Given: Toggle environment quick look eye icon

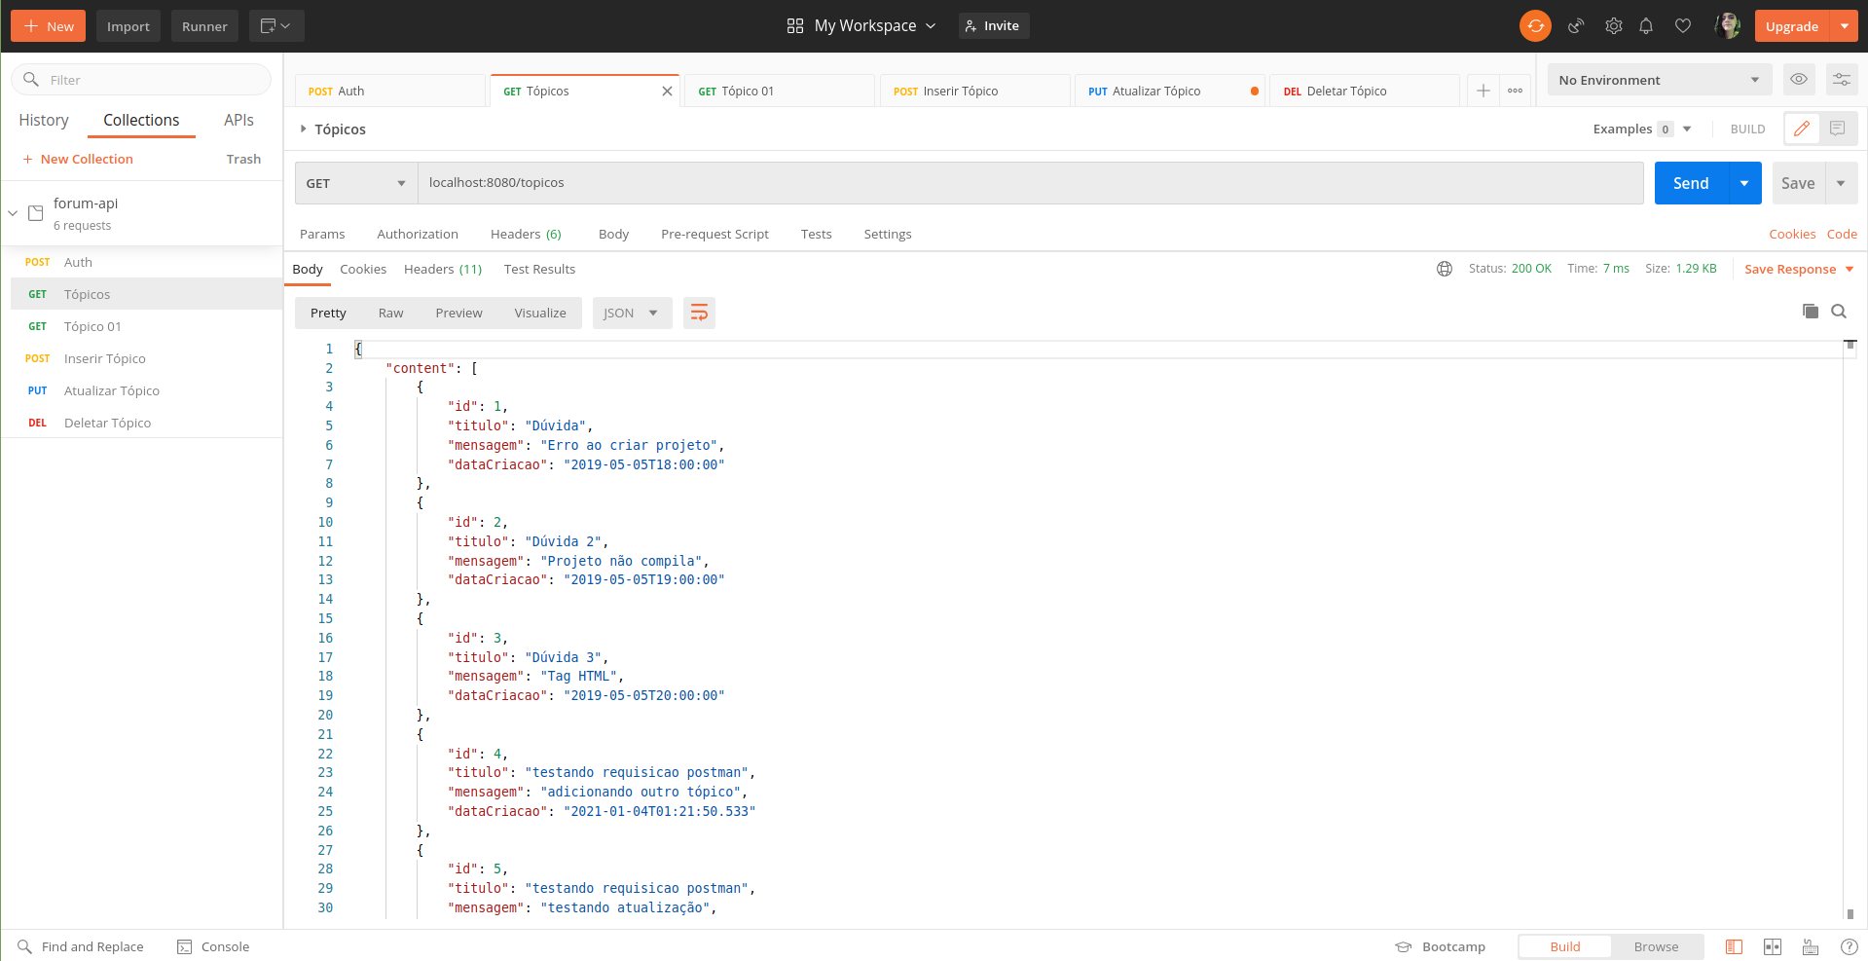Looking at the screenshot, I should pyautogui.click(x=1799, y=80).
